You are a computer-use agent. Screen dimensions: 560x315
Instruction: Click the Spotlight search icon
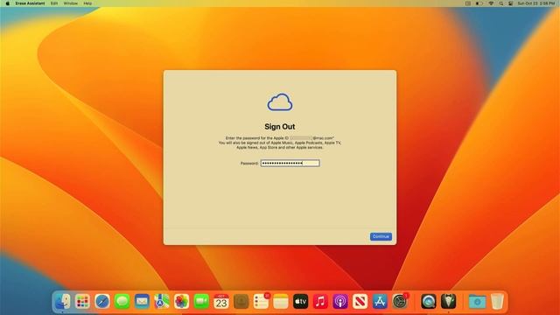(501, 3)
